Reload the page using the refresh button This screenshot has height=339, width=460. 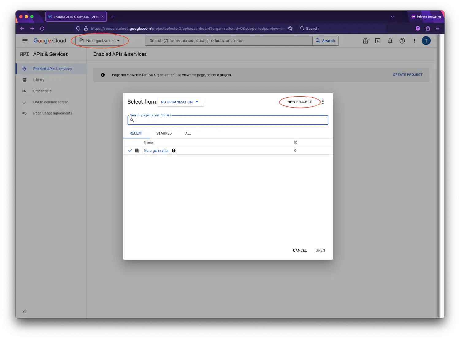tap(42, 29)
